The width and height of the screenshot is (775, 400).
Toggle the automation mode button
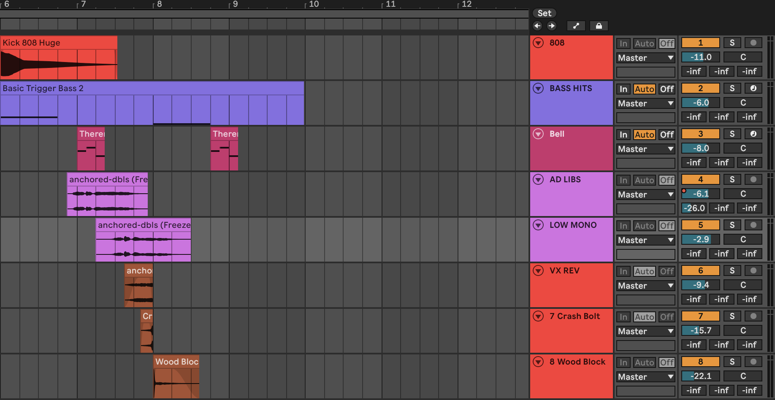click(576, 26)
